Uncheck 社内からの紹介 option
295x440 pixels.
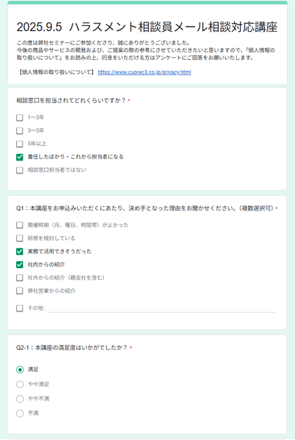click(20, 265)
